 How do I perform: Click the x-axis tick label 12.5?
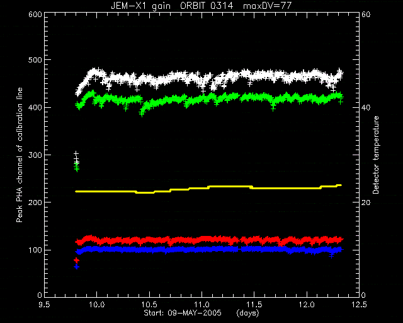(360, 305)
